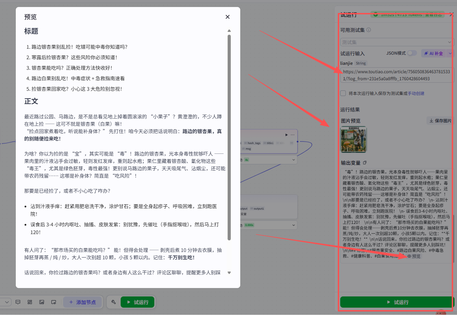The image size is (457, 315).
Task: Open the node's three-dot more menu
Action: 293,135
